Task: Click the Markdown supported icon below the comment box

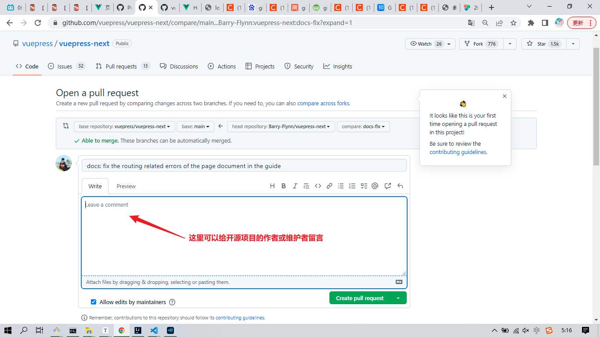Action: tap(399, 282)
